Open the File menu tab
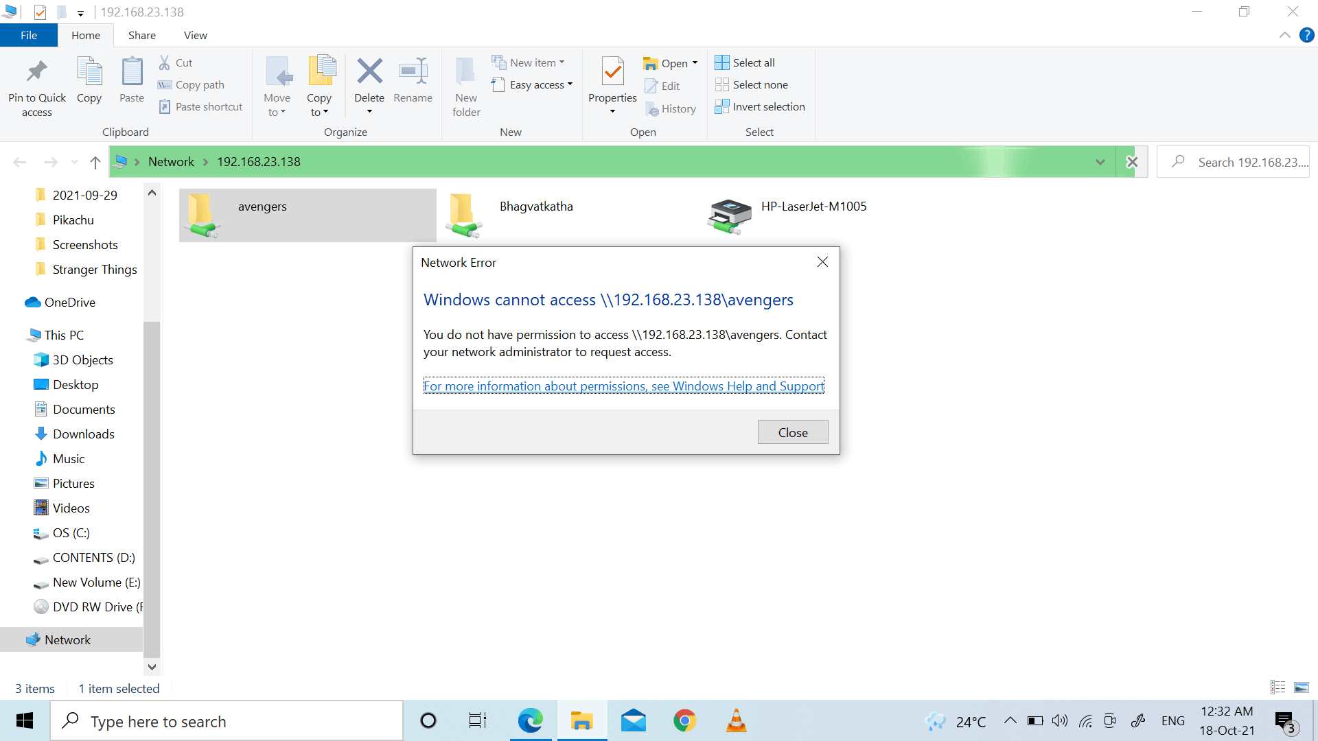1318x741 pixels. pos(29,35)
